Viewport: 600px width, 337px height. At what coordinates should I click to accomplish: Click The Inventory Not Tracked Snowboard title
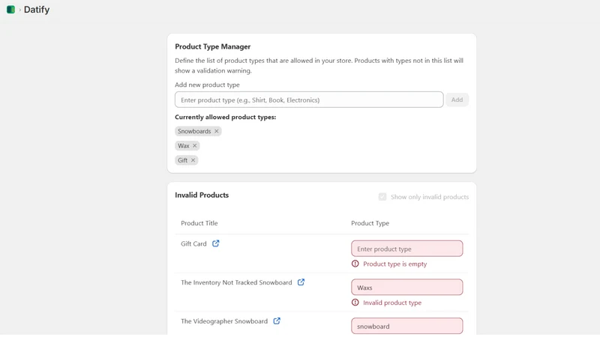(x=236, y=282)
